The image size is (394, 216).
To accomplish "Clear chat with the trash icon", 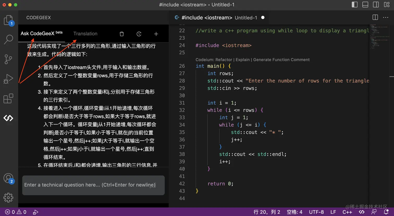I will [x=121, y=34].
